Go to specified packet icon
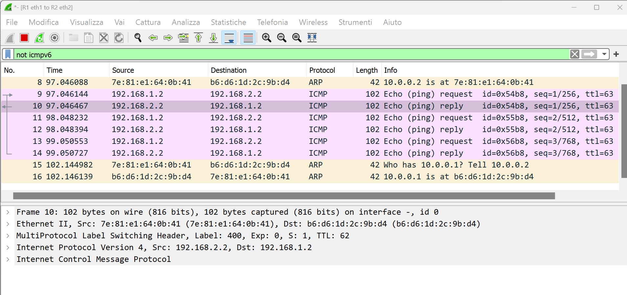Screen dimensions: 627x295 tap(183, 38)
